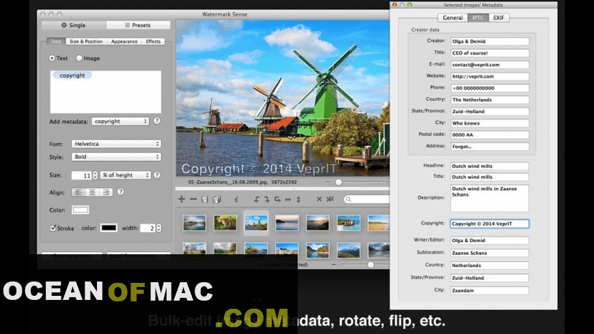Click the plus icon to add images
Image resolution: width=594 pixels, height=334 pixels.
tap(182, 199)
